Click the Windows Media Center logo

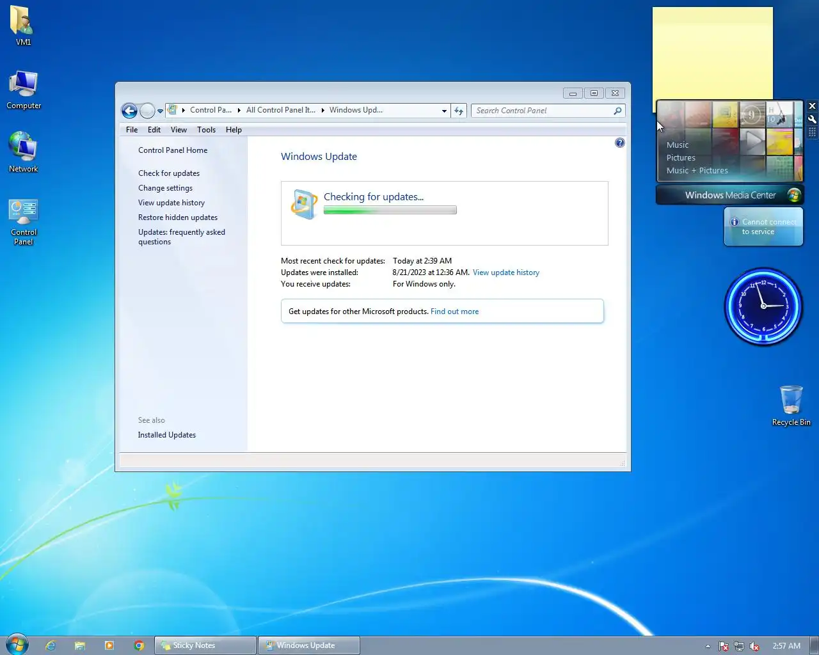point(794,195)
